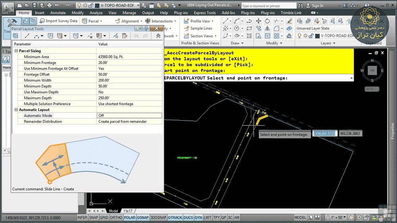Click the Create Parcel icon in Parcel Layout Tools
This screenshot has height=223, width=397.
tap(15, 36)
